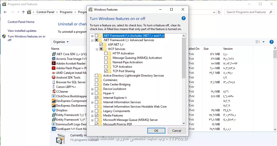This screenshot has height=146, width=277.
Task: Click the ClickOnce Bootstrapper icon
Action: pyautogui.click(x=54, y=96)
